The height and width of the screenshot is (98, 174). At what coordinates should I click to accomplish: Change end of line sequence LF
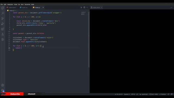click(137, 94)
